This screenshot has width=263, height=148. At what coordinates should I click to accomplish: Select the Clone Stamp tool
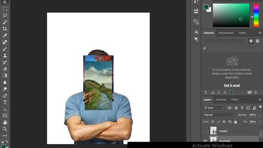pyautogui.click(x=5, y=55)
